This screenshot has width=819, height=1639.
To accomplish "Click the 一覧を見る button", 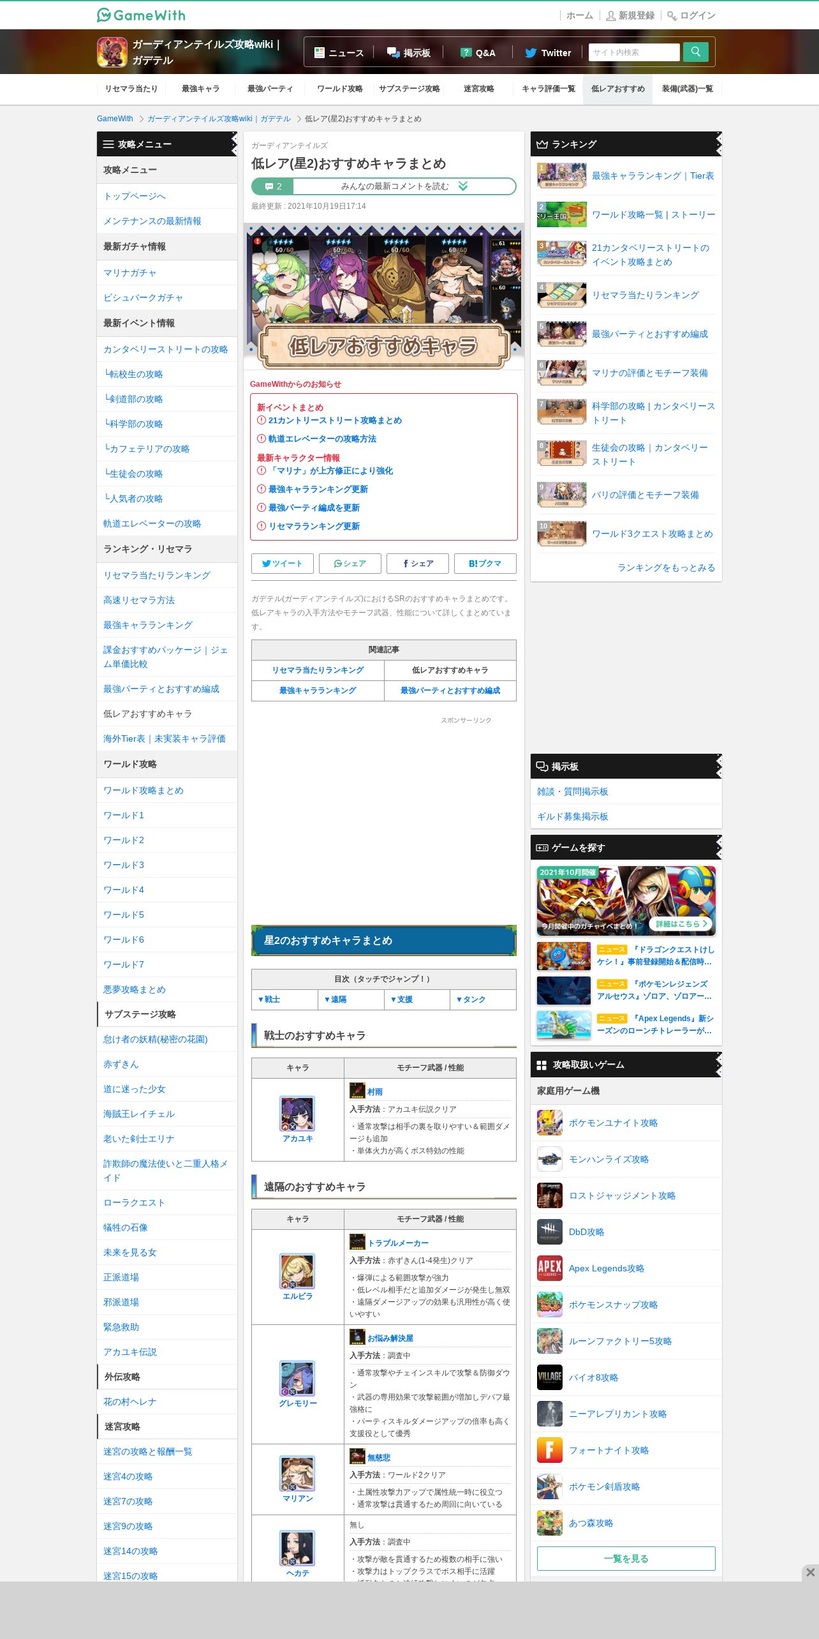I will point(626,1559).
